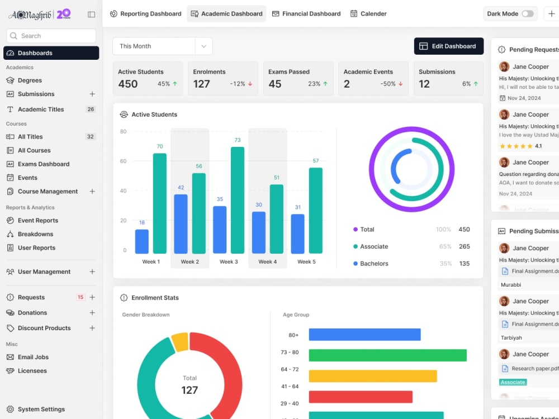Screen dimensions: 559x419
Task: Click the blue Bachelors legend dot
Action: (x=356, y=264)
